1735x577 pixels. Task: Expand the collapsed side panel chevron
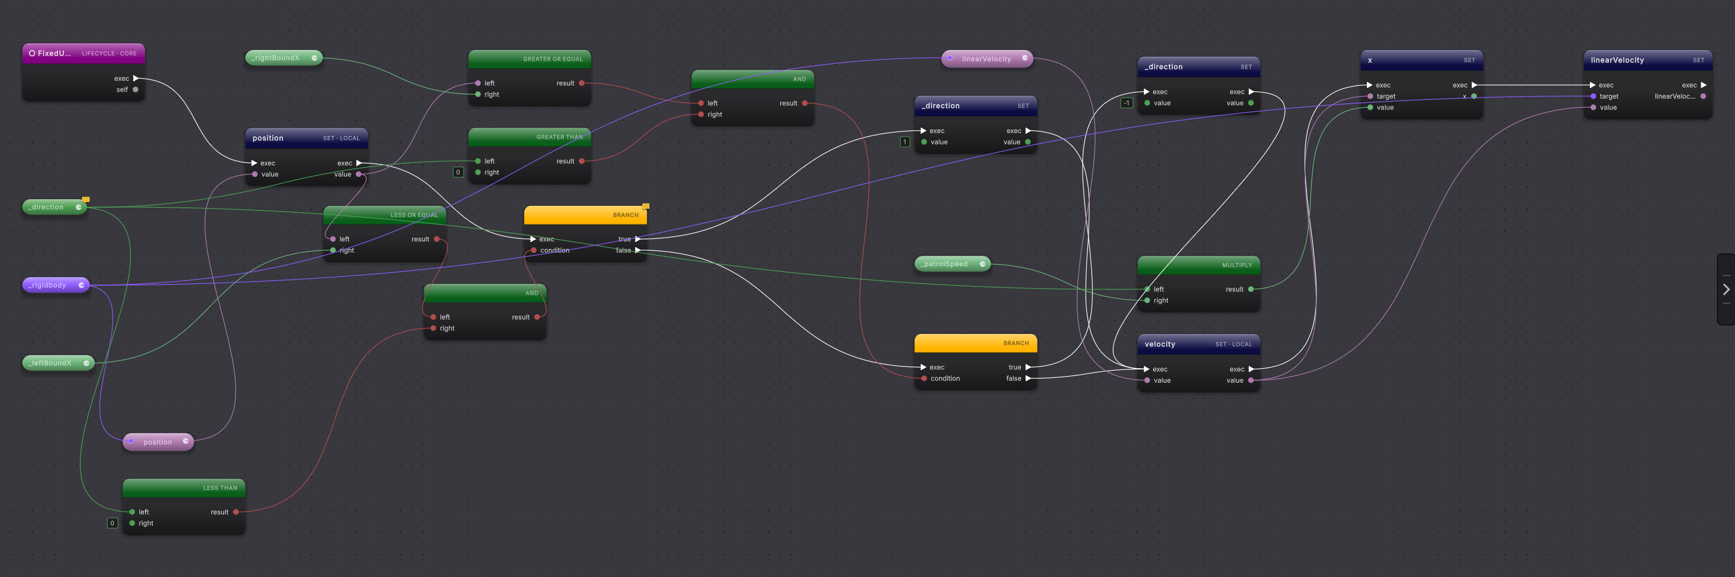(x=1725, y=289)
